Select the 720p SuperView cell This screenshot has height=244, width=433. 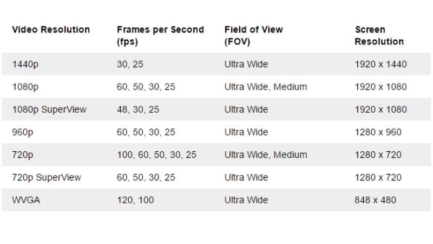coord(47,177)
